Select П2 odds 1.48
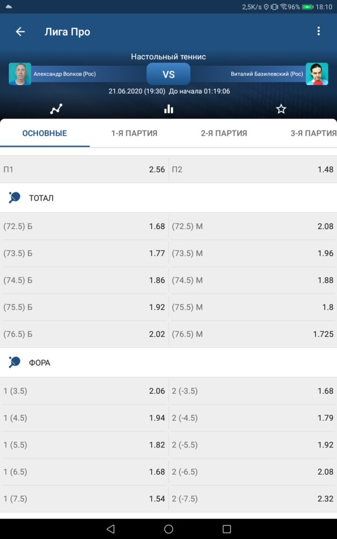 click(253, 169)
